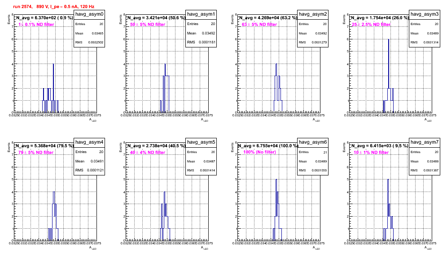
Task: Click the A_LED axis label under the havg_asym6 plot
Action: click(316, 248)
